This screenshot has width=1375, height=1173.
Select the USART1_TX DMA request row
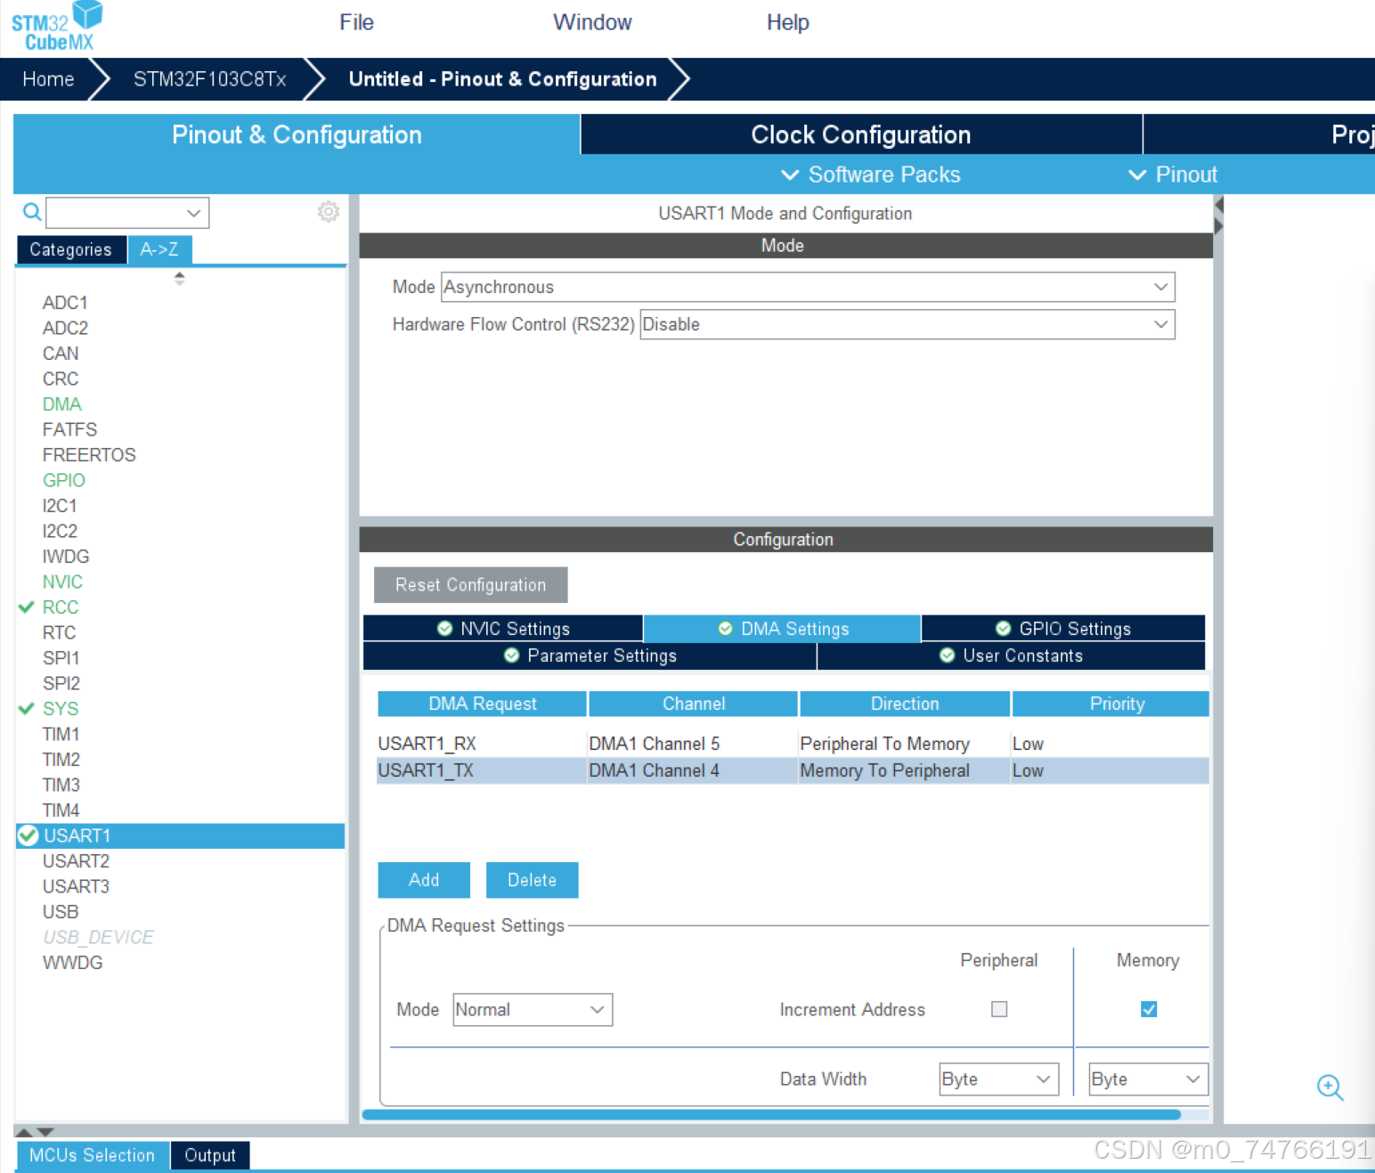(x=793, y=770)
